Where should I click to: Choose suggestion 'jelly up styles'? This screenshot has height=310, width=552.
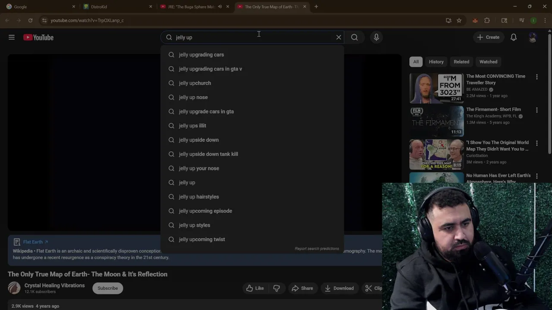coord(252,225)
